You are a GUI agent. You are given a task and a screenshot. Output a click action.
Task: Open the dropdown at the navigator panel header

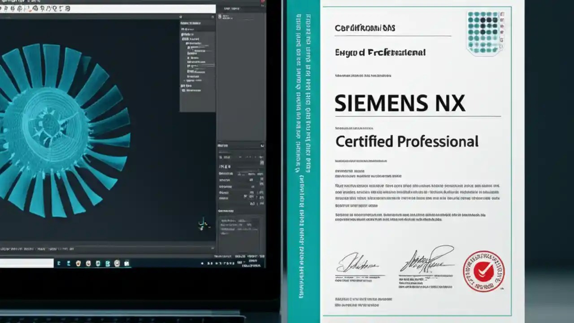[212, 17]
